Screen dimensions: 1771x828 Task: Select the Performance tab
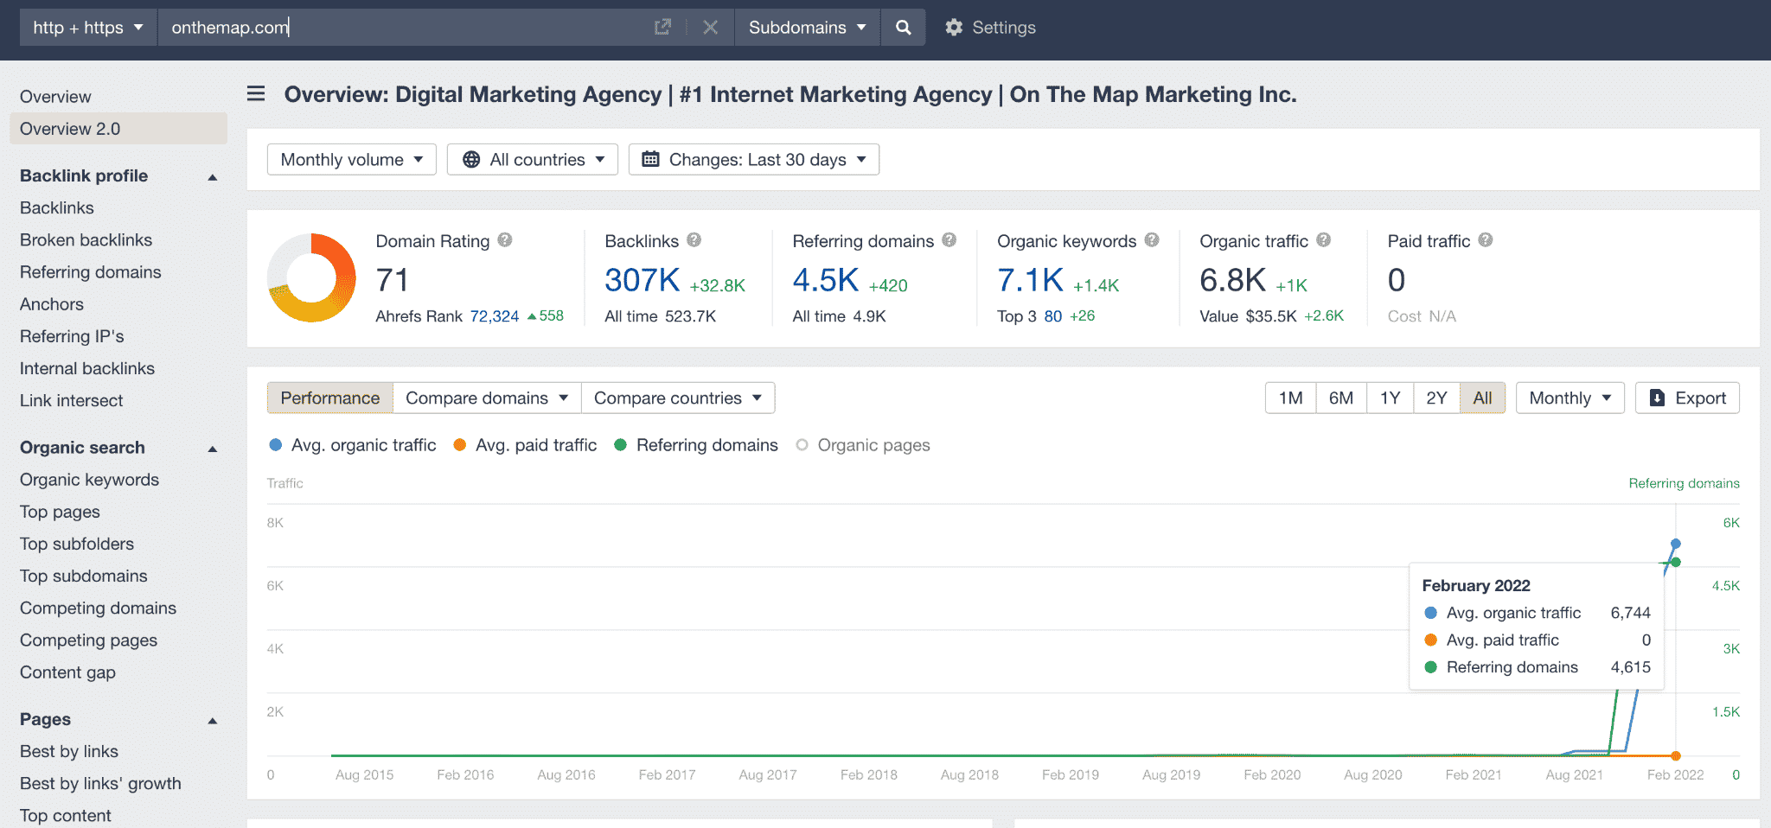[x=330, y=398]
